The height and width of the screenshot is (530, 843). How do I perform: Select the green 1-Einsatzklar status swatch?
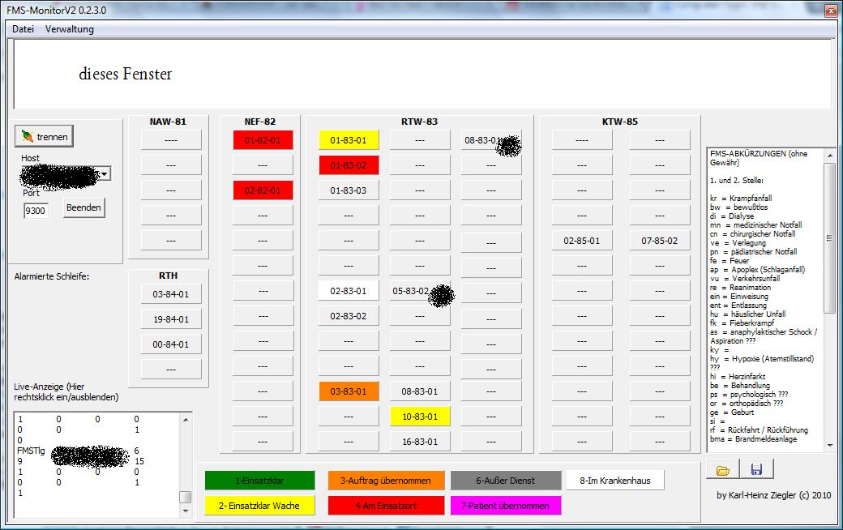coord(259,481)
